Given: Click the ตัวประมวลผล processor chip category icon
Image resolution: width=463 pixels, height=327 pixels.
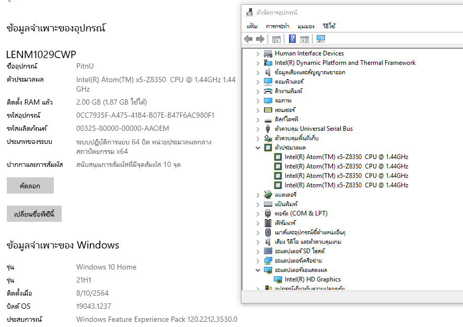Looking at the screenshot, I should [x=268, y=148].
